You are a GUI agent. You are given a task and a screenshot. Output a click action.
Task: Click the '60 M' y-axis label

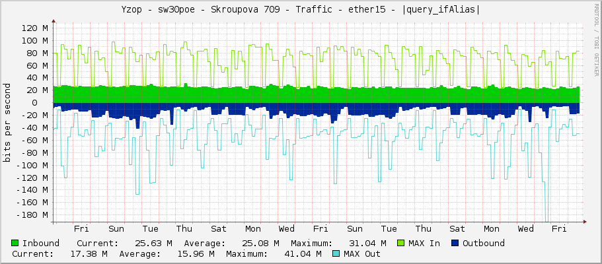click(x=38, y=65)
